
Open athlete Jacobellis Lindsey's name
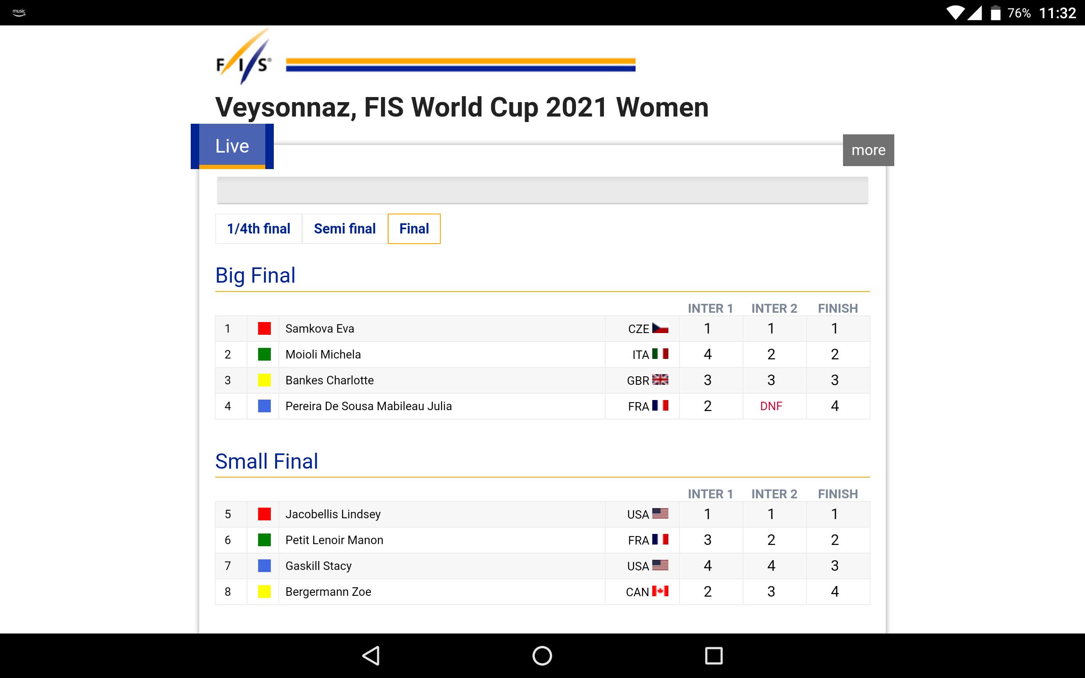point(333,514)
